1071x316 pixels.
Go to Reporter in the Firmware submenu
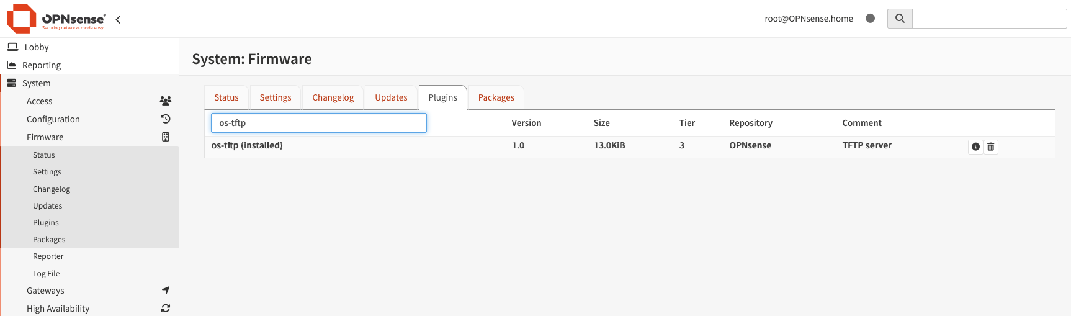click(48, 256)
